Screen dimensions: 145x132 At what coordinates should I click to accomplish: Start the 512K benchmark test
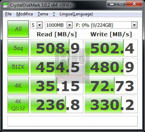coord(18,67)
